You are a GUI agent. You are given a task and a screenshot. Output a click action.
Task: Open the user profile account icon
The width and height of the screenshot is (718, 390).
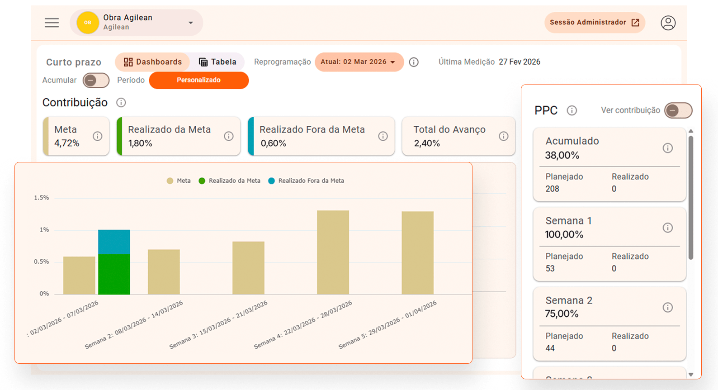668,23
